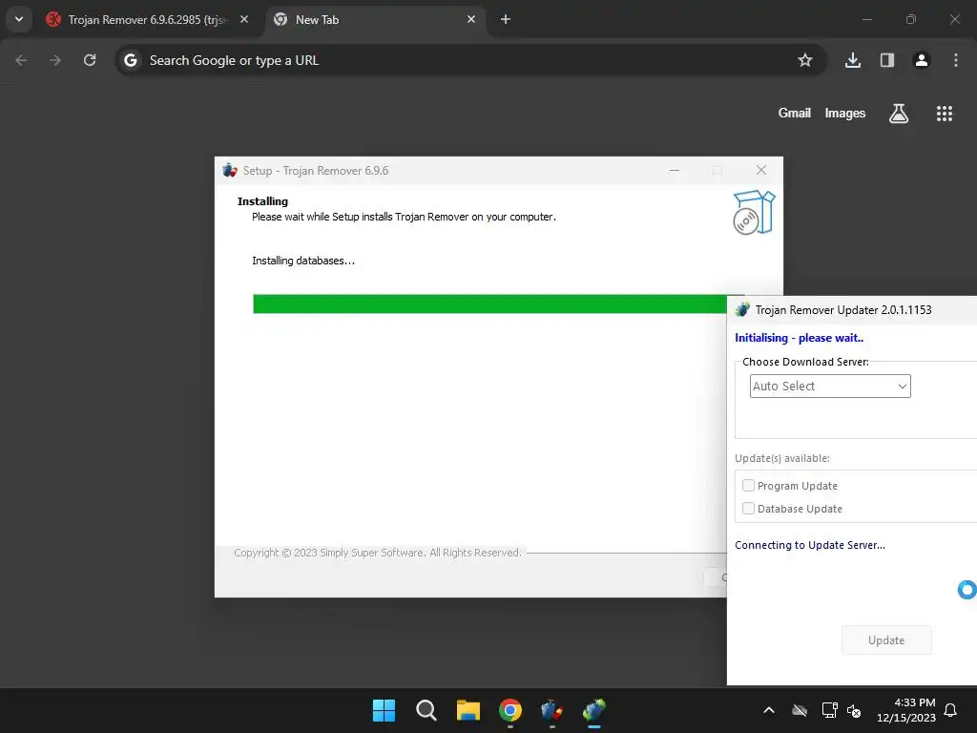Switch to Trojan Remover Updater taskbar icon
The height and width of the screenshot is (733, 977).
594,710
